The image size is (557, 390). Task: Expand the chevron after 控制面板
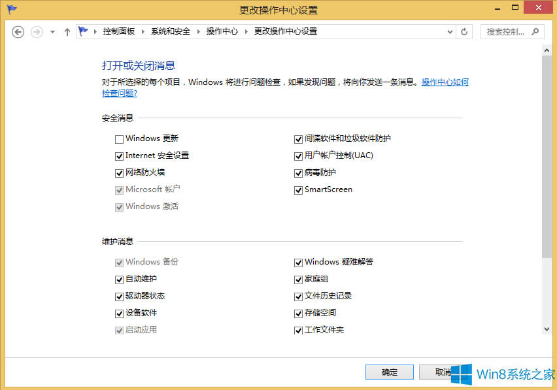(143, 30)
